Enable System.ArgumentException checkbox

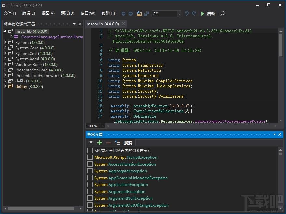click(x=90, y=191)
